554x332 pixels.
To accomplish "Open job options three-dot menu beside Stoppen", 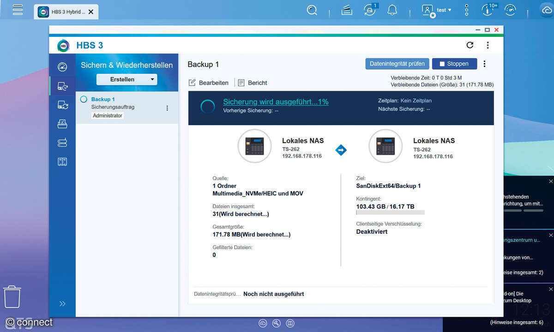I will 484,64.
